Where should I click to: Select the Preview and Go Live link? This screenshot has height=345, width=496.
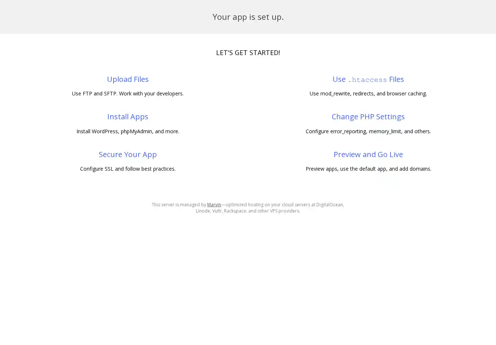tap(368, 155)
